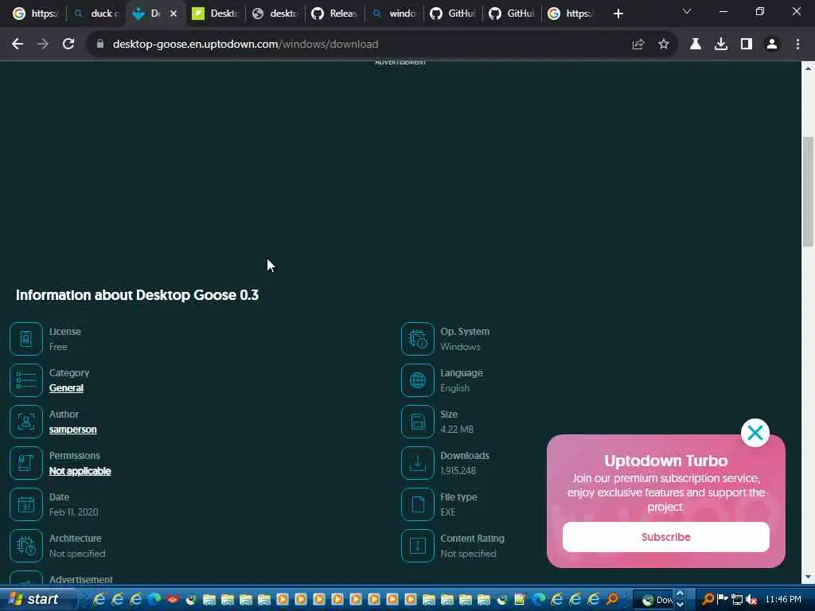Click the Architecture chip icon
Screen dimensions: 815x611
point(26,546)
